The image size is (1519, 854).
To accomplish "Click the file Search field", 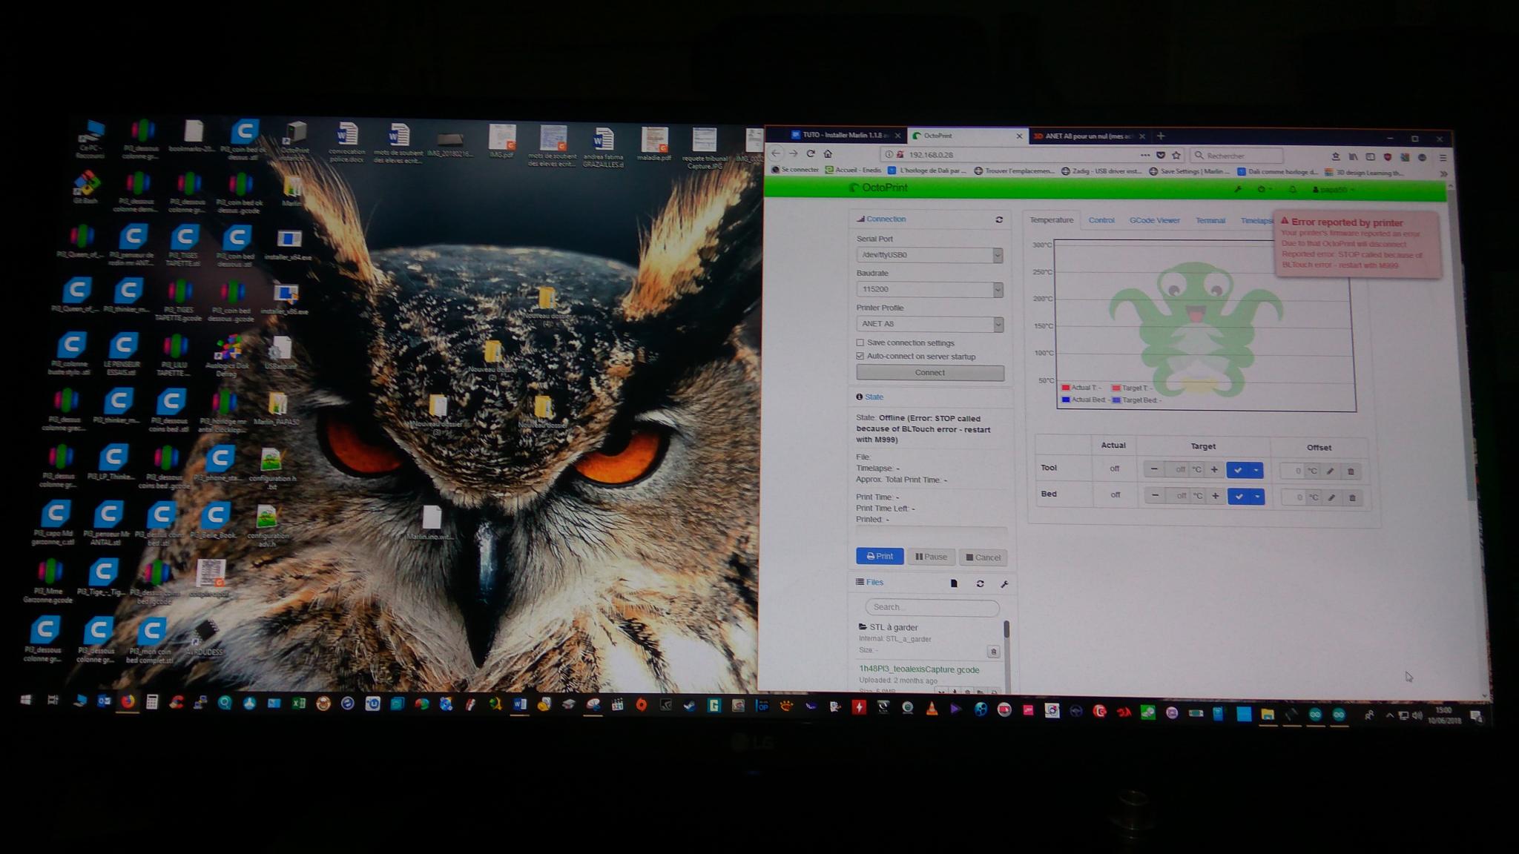I will click(x=932, y=607).
